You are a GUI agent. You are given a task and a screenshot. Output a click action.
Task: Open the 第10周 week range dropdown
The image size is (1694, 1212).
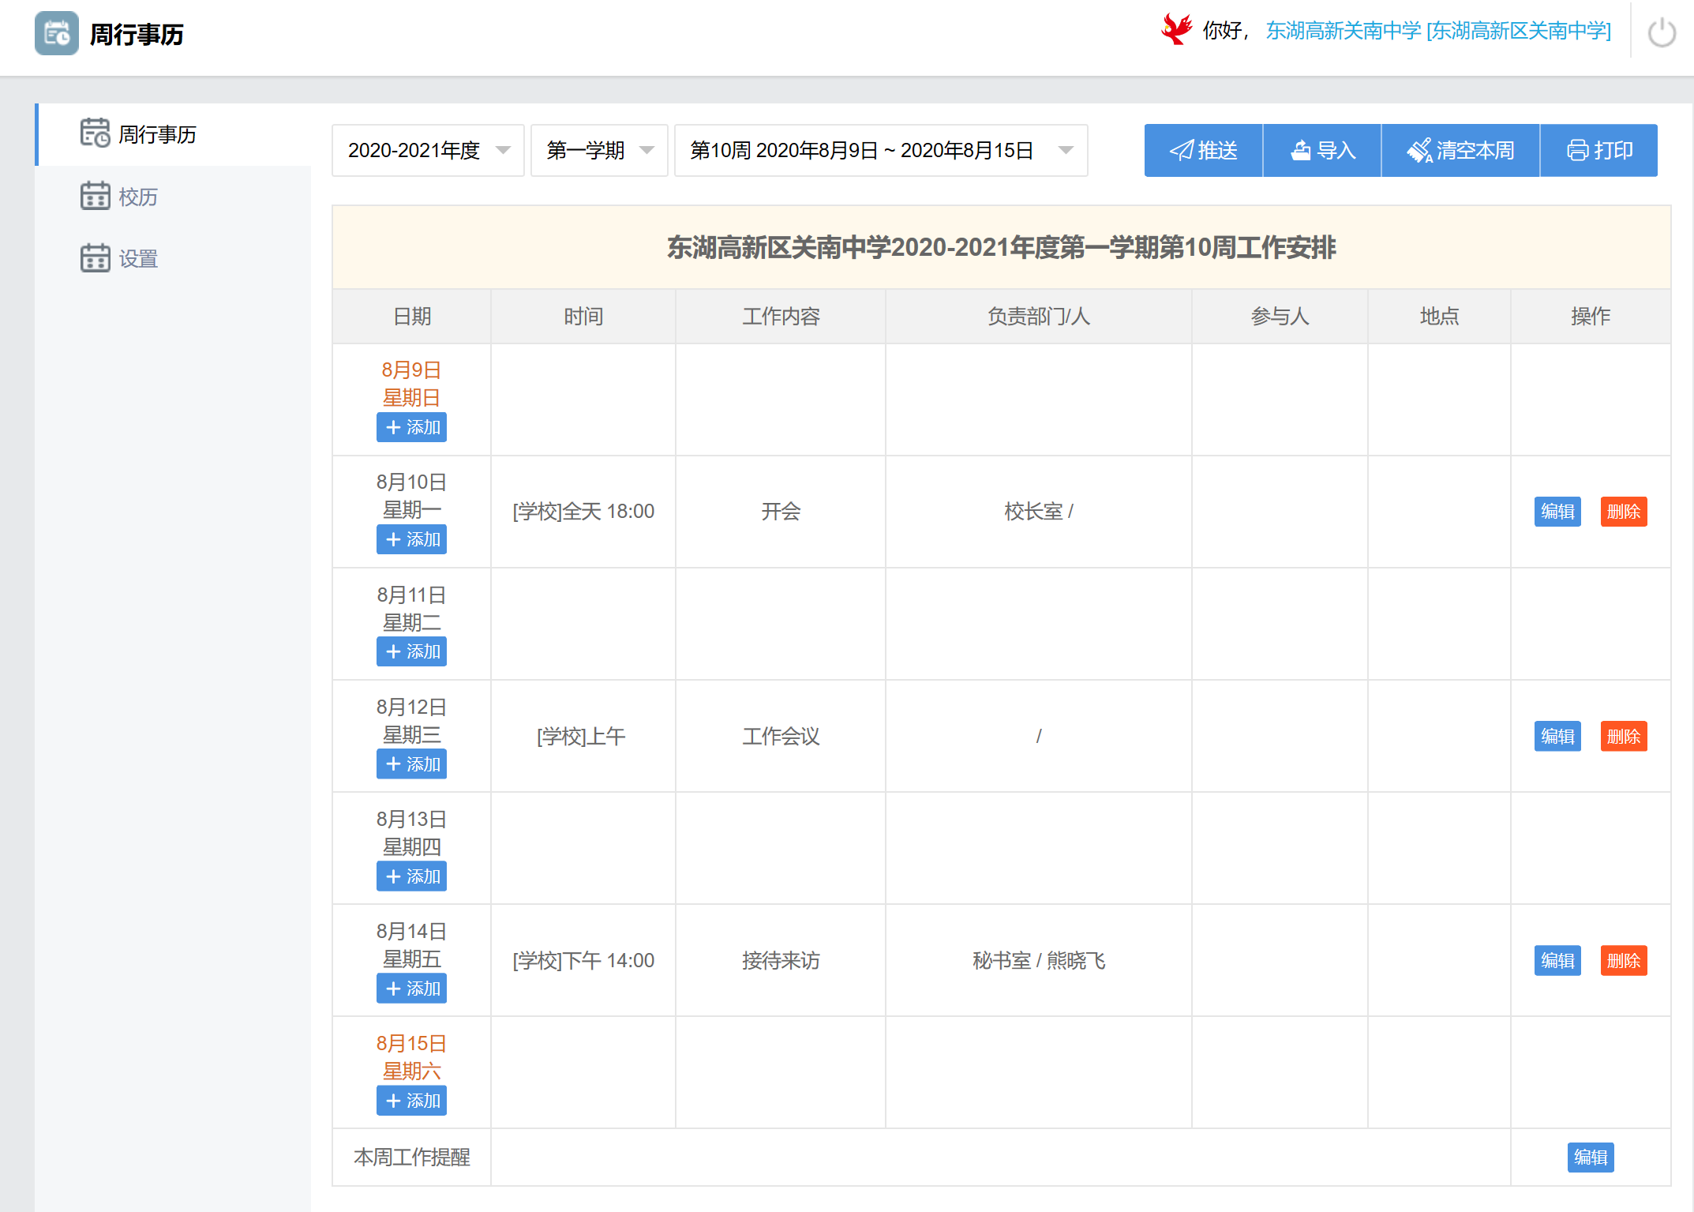click(x=880, y=150)
